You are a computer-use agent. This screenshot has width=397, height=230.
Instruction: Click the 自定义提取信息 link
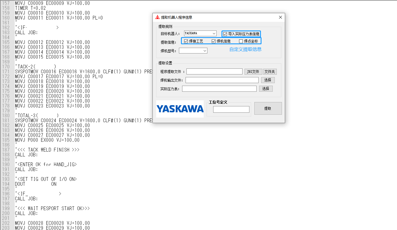[x=245, y=49]
